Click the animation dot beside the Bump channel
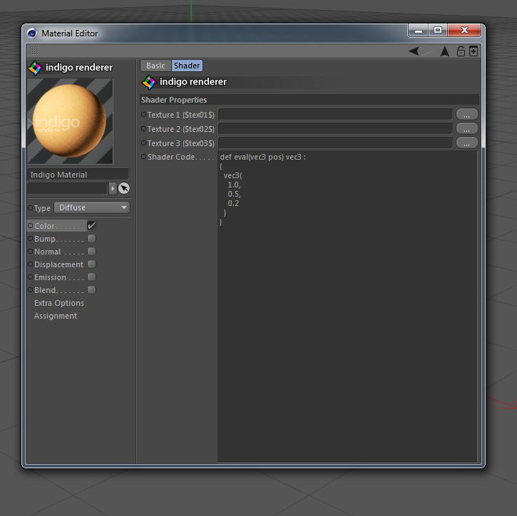 pyautogui.click(x=31, y=238)
